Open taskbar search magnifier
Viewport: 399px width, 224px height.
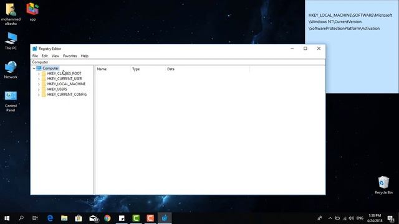click(x=21, y=218)
